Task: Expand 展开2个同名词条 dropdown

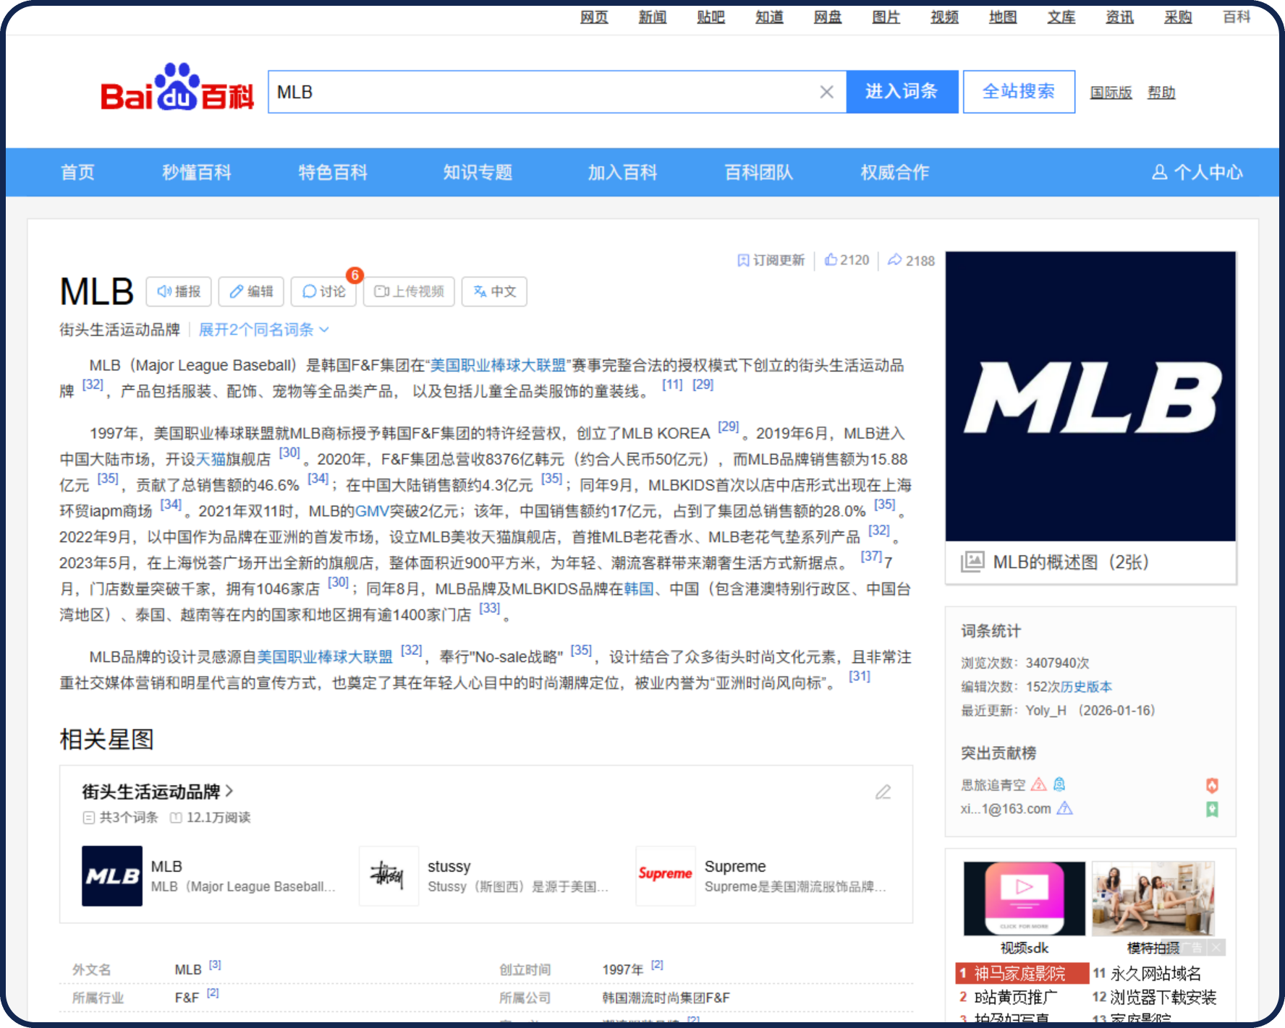Action: click(264, 330)
